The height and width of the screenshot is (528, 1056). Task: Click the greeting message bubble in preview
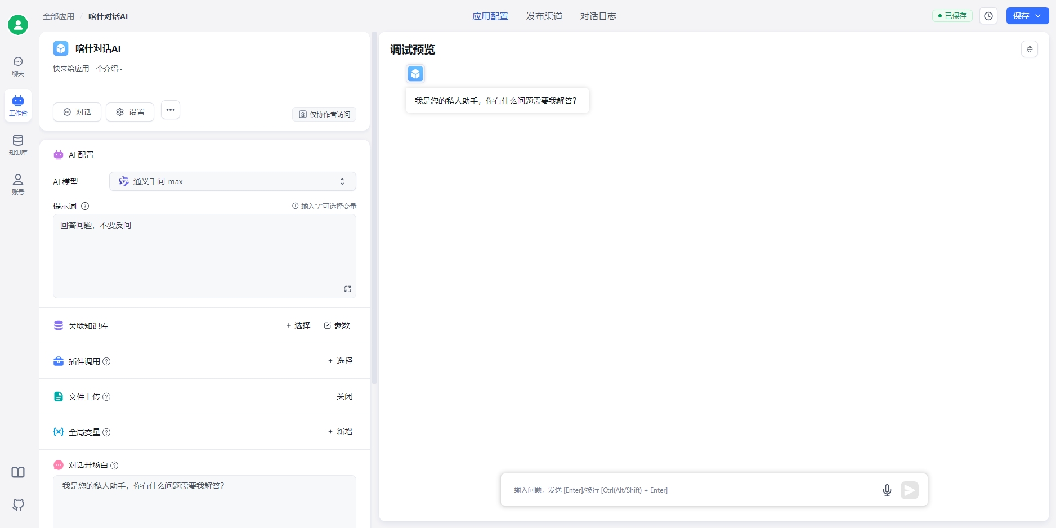tap(497, 101)
